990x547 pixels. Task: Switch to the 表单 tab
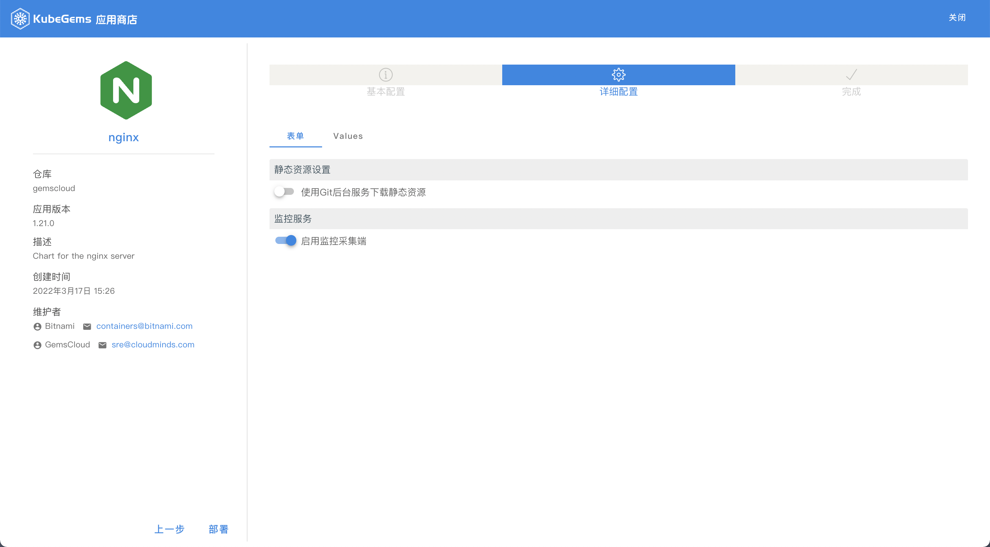coord(296,136)
